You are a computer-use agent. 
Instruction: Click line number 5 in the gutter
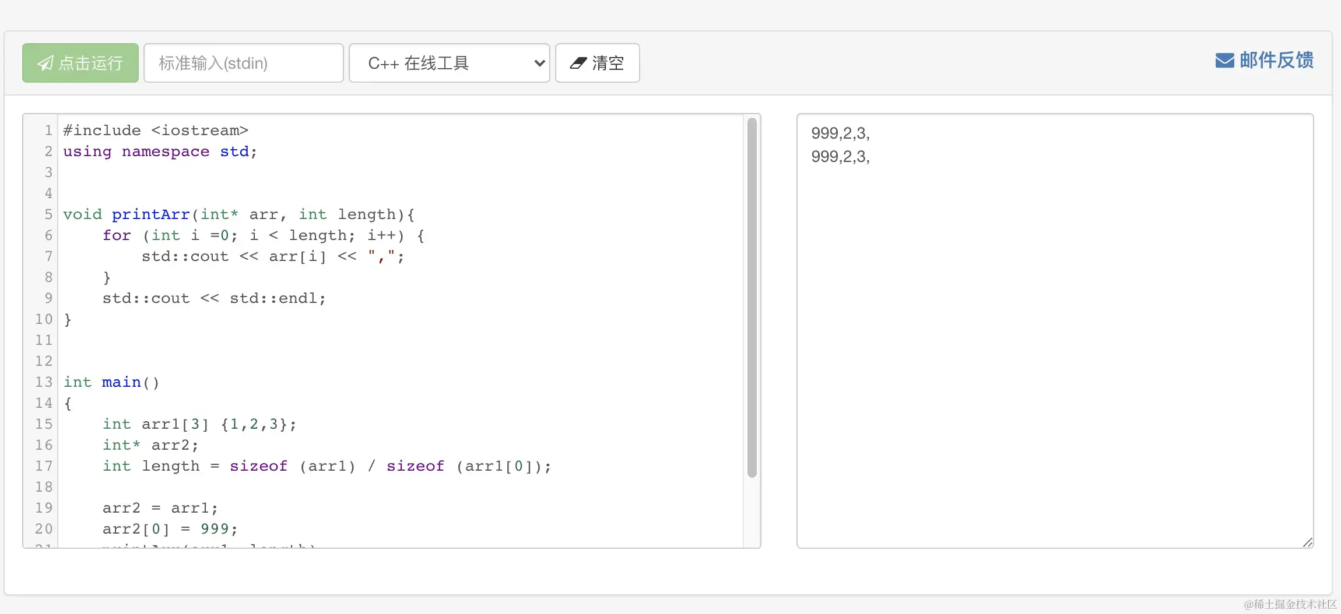48,214
